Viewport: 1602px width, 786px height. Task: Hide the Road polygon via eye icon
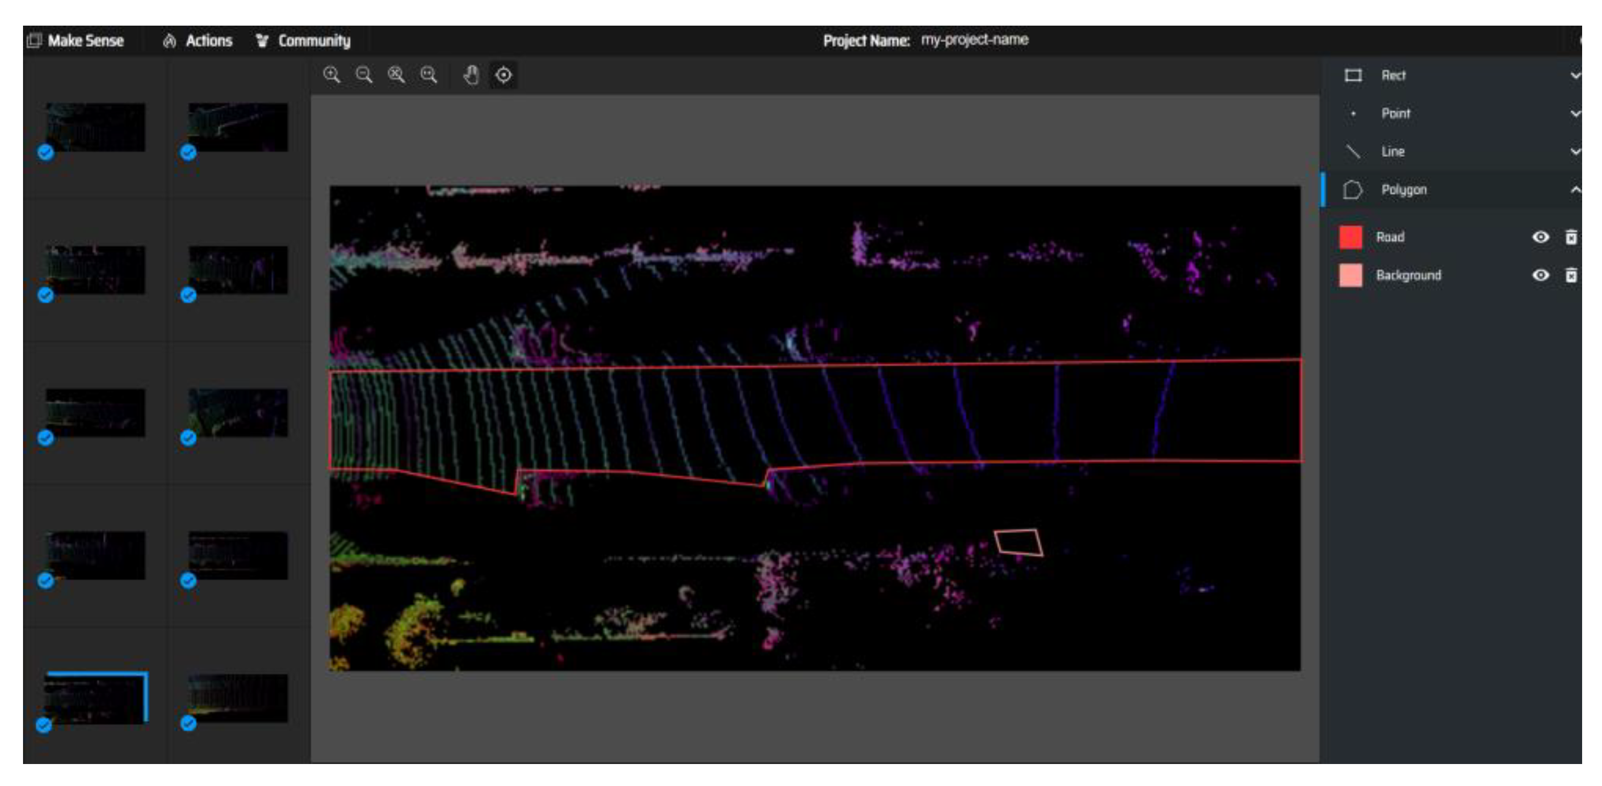tap(1540, 237)
